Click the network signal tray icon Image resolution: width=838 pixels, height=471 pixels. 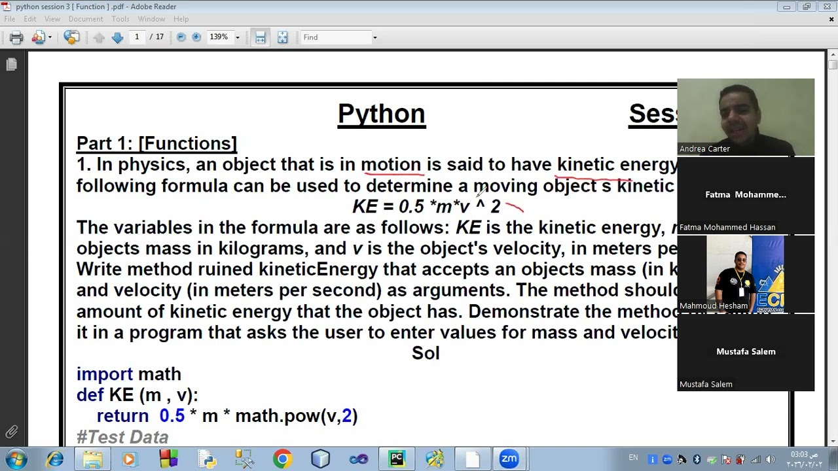pos(756,459)
